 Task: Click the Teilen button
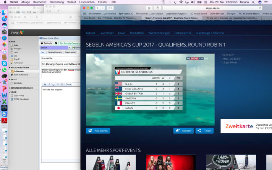(x=204, y=131)
